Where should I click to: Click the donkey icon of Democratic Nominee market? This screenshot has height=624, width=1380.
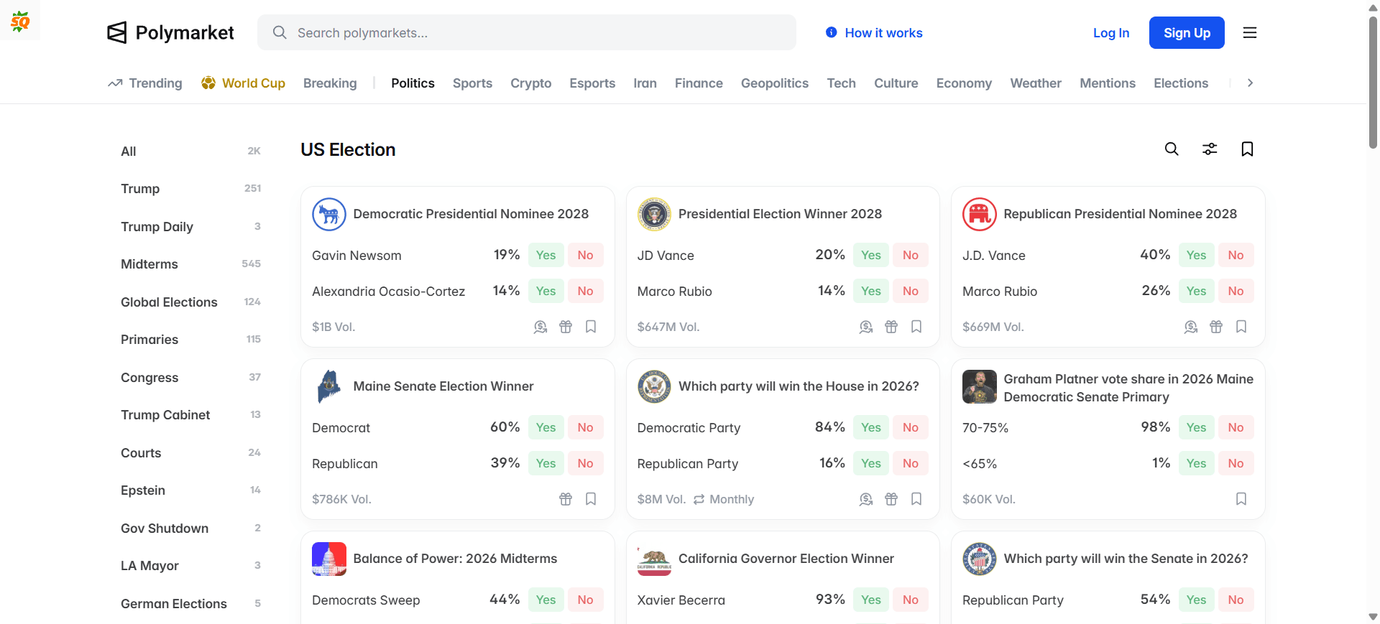pos(329,214)
